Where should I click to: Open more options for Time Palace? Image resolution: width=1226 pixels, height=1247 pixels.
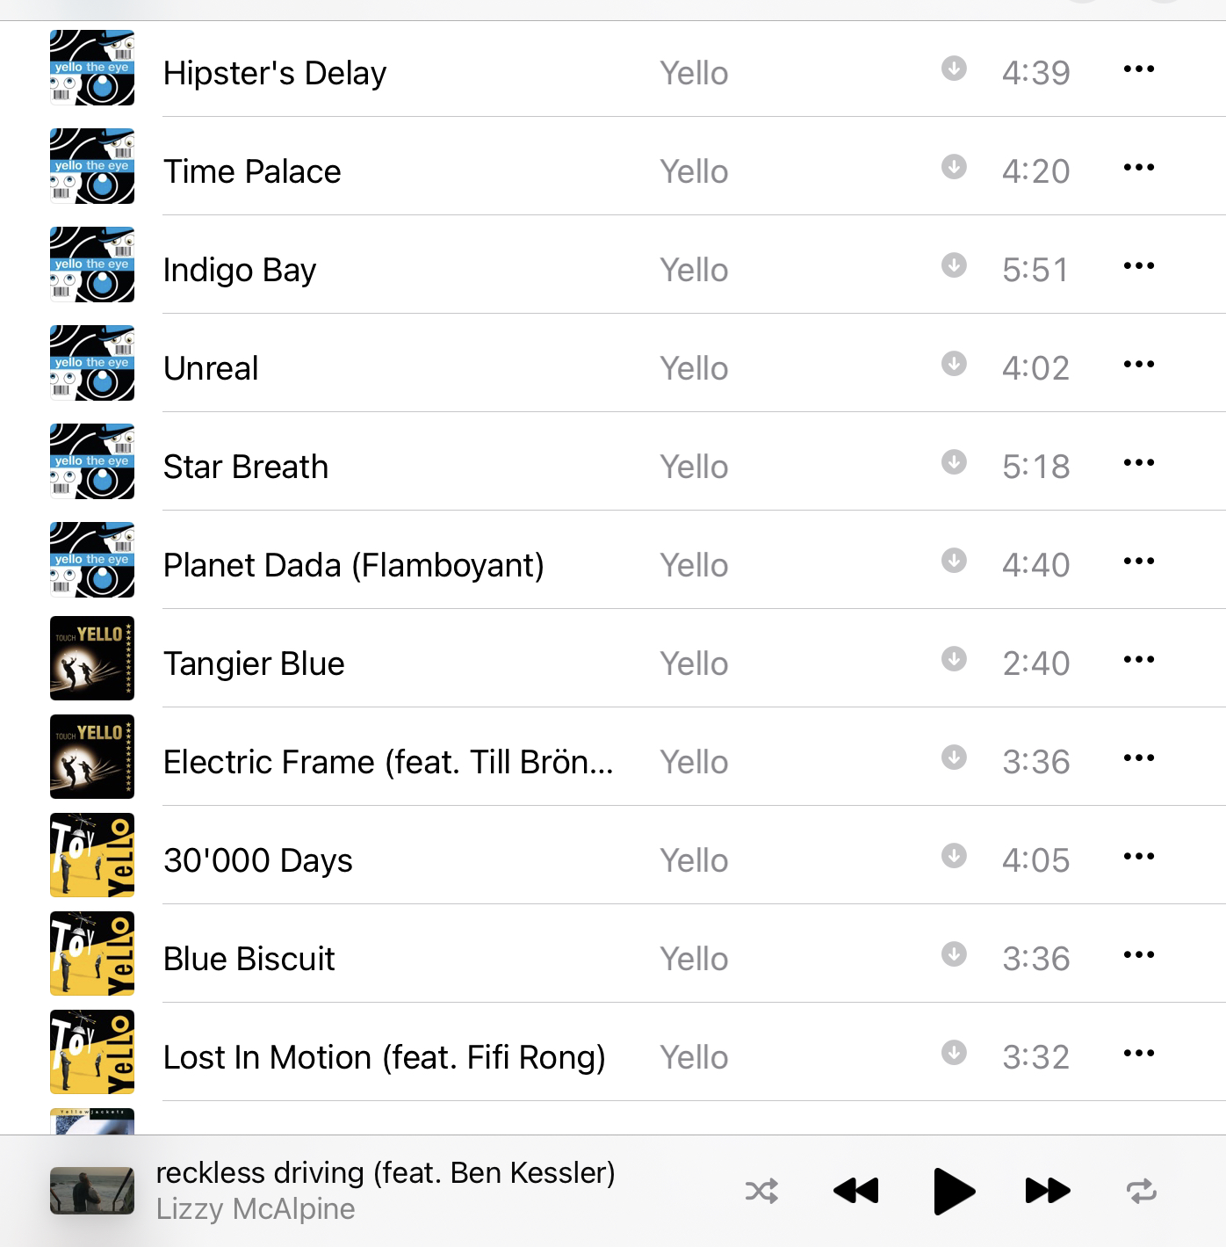click(x=1139, y=167)
